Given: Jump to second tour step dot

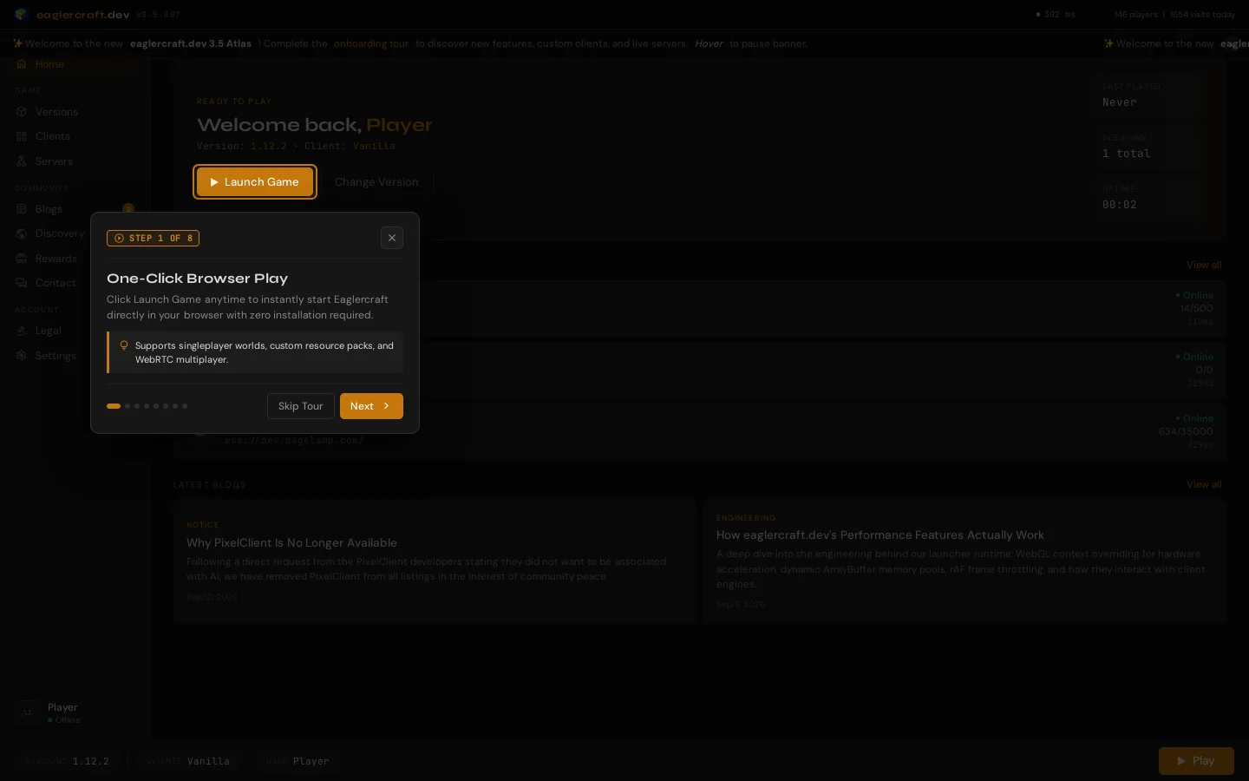Looking at the screenshot, I should (x=128, y=406).
